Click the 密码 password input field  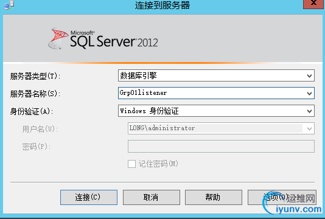pos(221,146)
